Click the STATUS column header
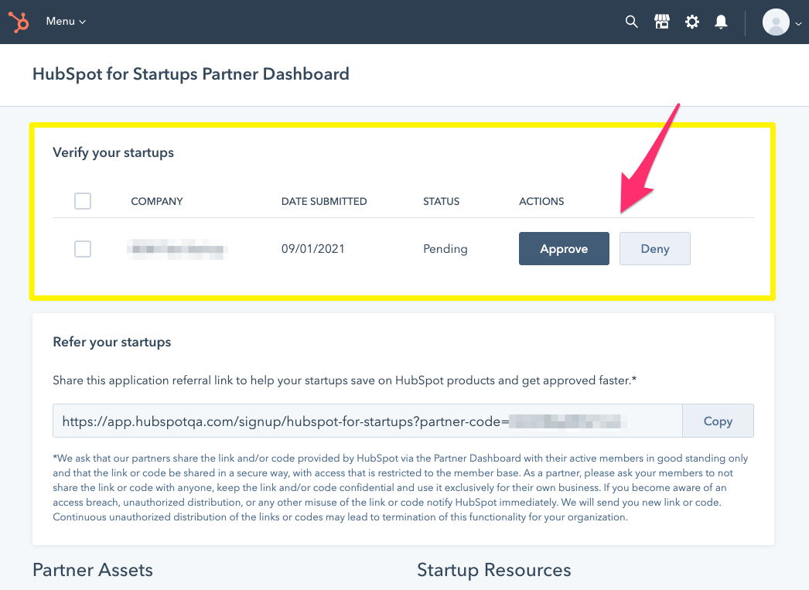This screenshot has width=809, height=590. (x=441, y=201)
